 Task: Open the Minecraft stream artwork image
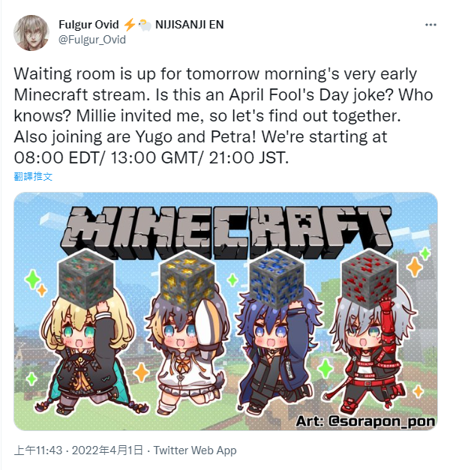[226, 311]
